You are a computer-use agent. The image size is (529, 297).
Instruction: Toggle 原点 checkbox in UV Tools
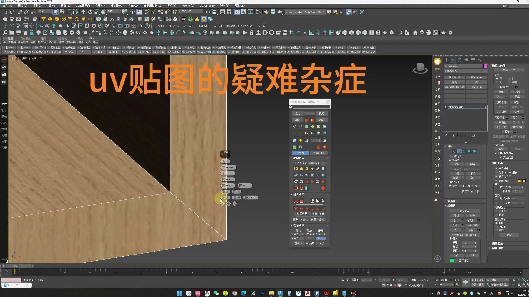click(318, 244)
